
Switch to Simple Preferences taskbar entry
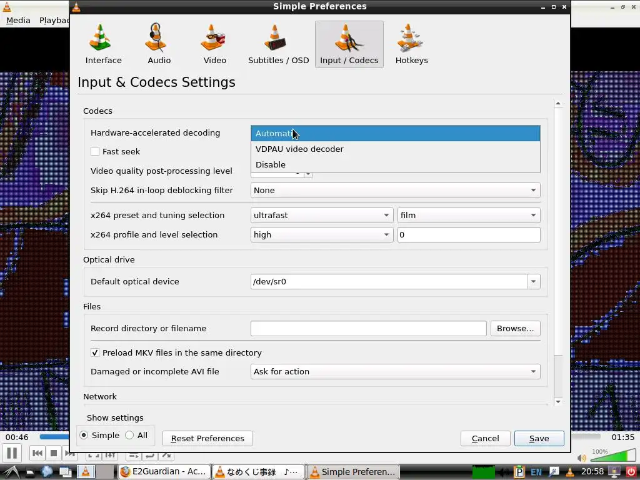[x=354, y=472]
